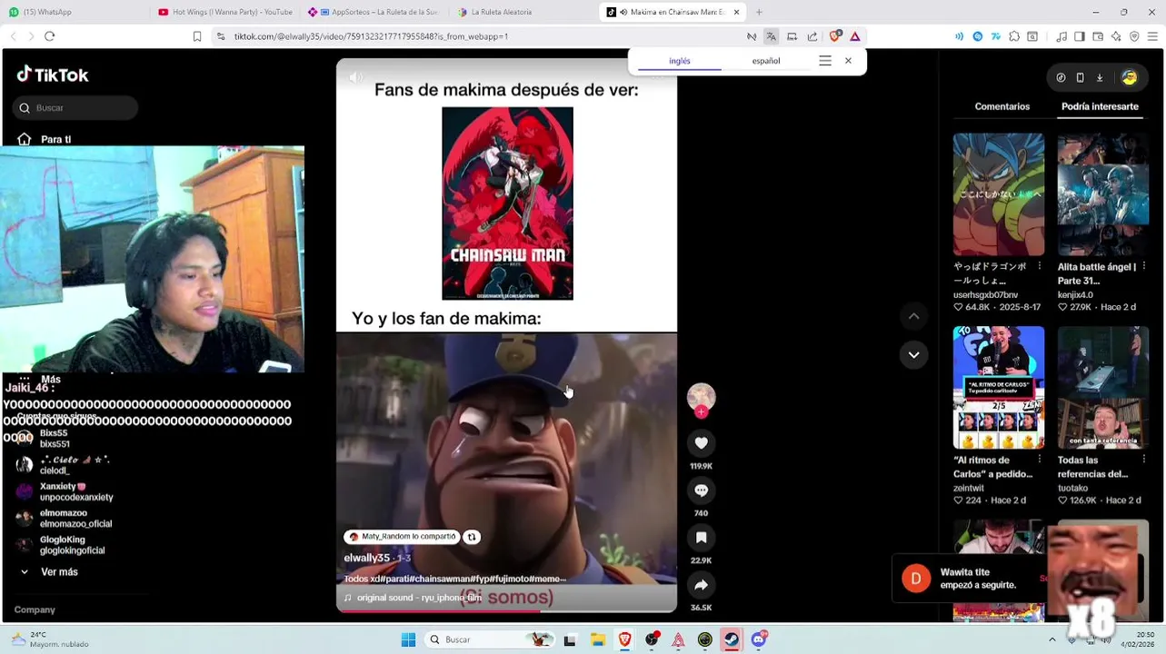The width and height of the screenshot is (1166, 654).
Task: Click the video progress bar
Action: tap(506, 611)
